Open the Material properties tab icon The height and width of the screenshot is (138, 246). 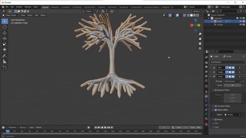pyautogui.click(x=206, y=118)
